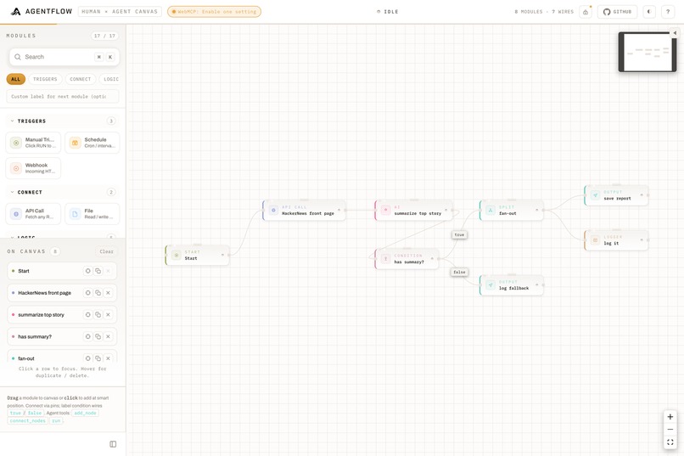The height and width of the screenshot is (456, 684).
Task: Add the Schedule module
Action: tap(92, 143)
